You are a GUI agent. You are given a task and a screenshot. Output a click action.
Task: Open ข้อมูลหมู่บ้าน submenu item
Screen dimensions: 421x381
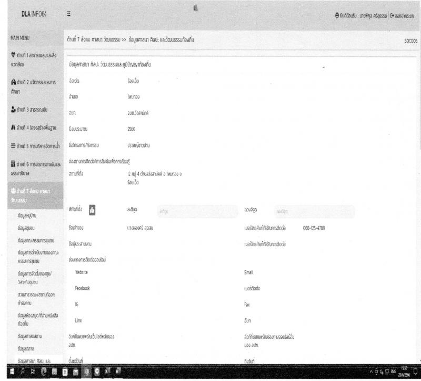pos(27,216)
